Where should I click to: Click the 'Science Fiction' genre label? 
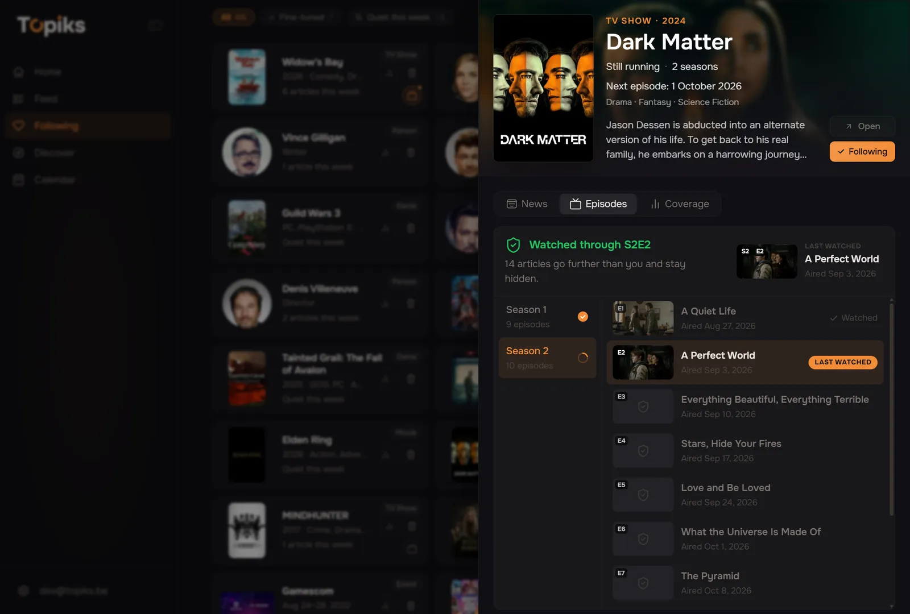(x=708, y=102)
